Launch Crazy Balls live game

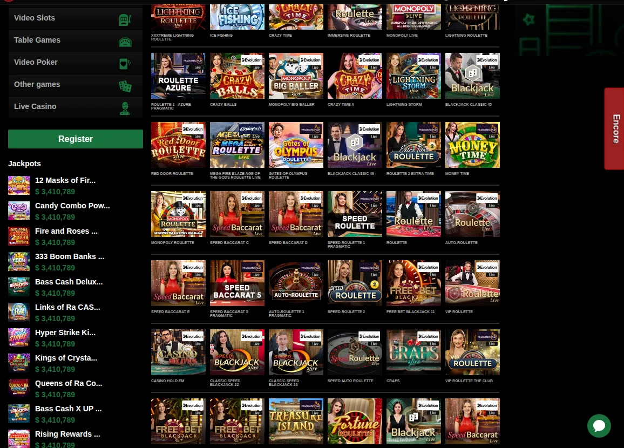[237, 76]
